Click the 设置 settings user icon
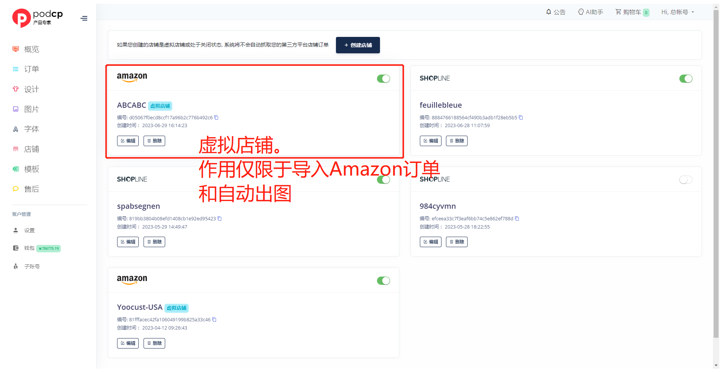This screenshot has width=723, height=372. click(x=16, y=230)
